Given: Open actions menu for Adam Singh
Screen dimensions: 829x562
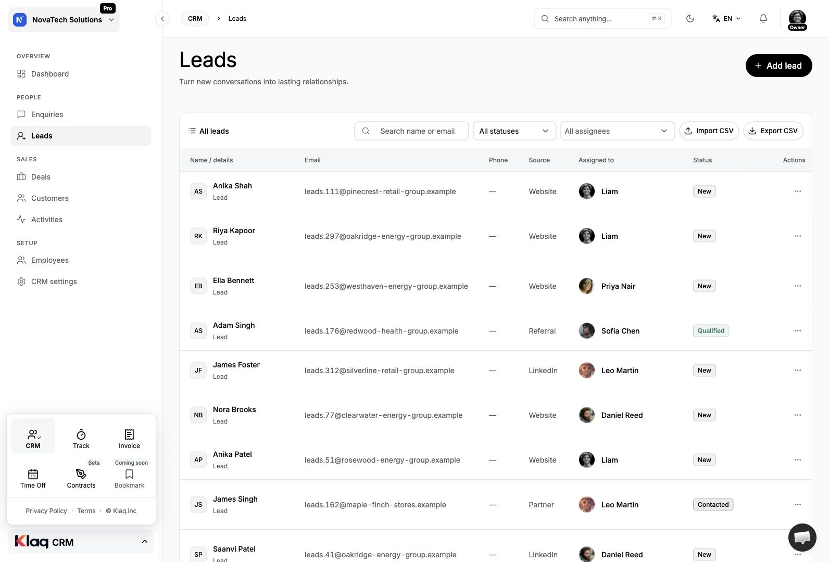Looking at the screenshot, I should click(x=797, y=331).
